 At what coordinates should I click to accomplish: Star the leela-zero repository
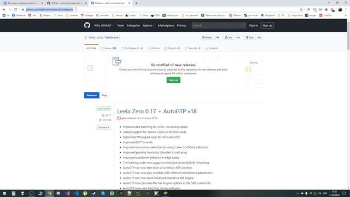[x=229, y=38]
